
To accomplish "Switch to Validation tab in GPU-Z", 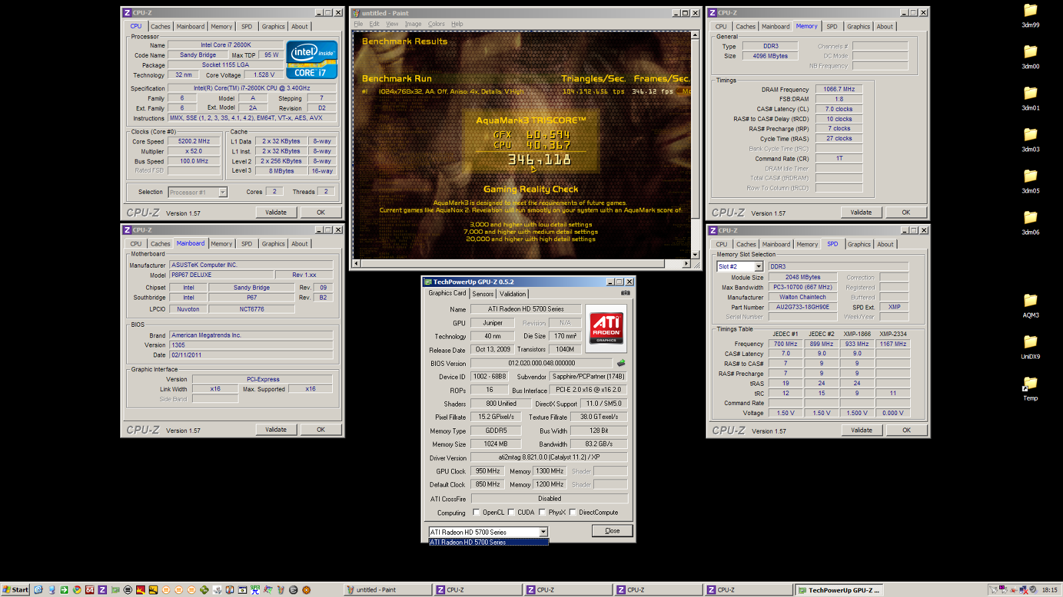I will point(512,294).
